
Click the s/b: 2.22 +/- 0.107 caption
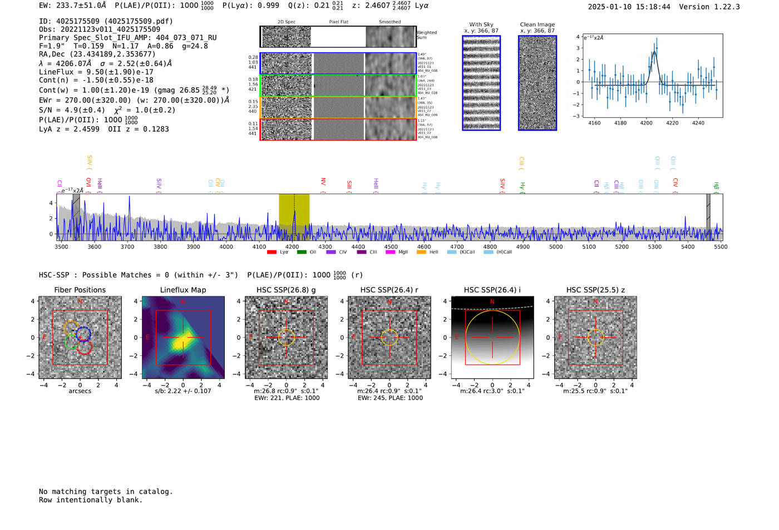coord(183,391)
